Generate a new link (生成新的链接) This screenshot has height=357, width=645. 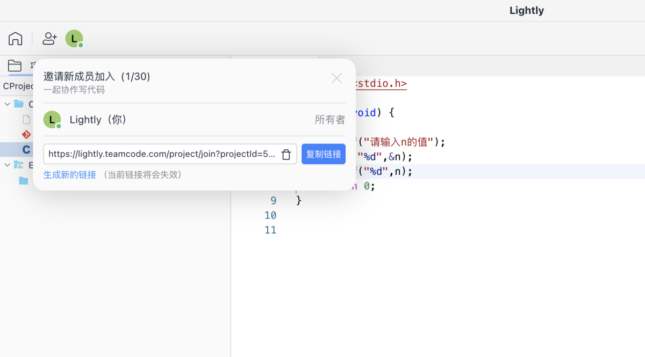[70, 175]
